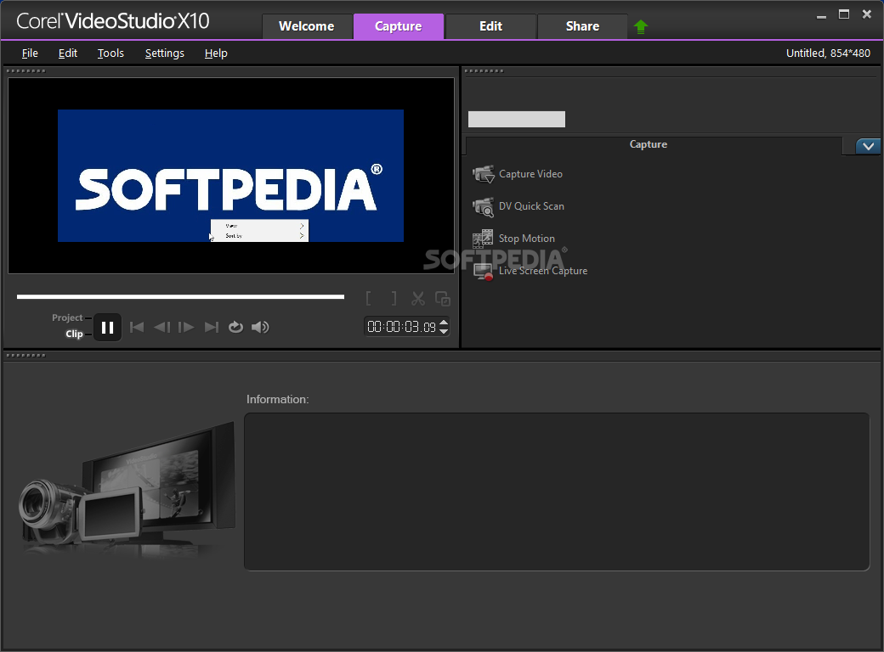Open the Settings menu
Viewport: 884px width, 652px height.
[x=165, y=53]
